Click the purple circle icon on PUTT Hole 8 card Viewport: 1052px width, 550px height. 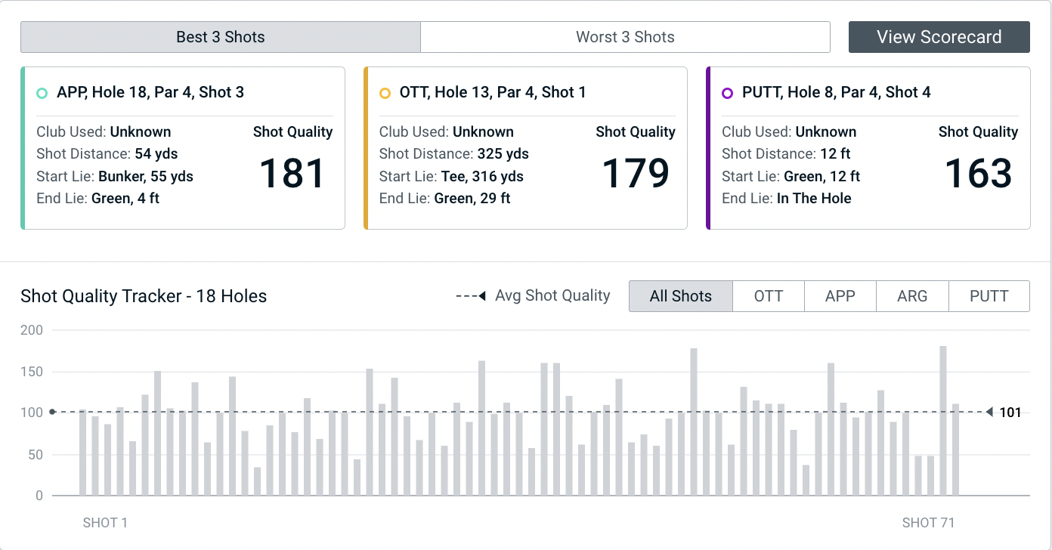727,93
